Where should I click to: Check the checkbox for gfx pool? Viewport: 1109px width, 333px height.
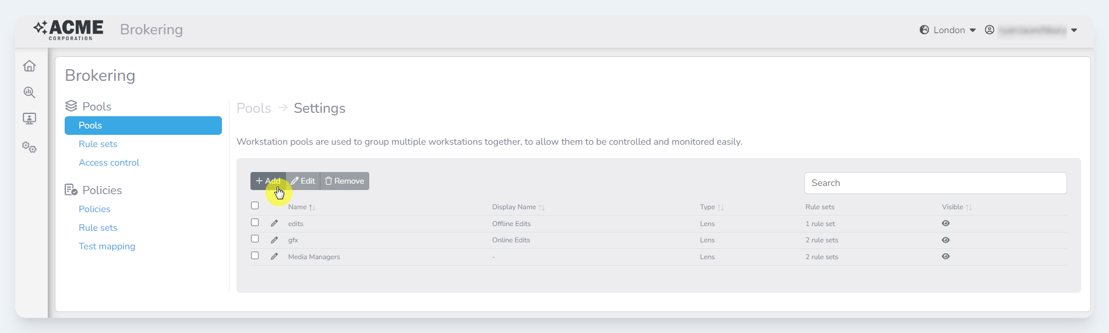(x=255, y=239)
